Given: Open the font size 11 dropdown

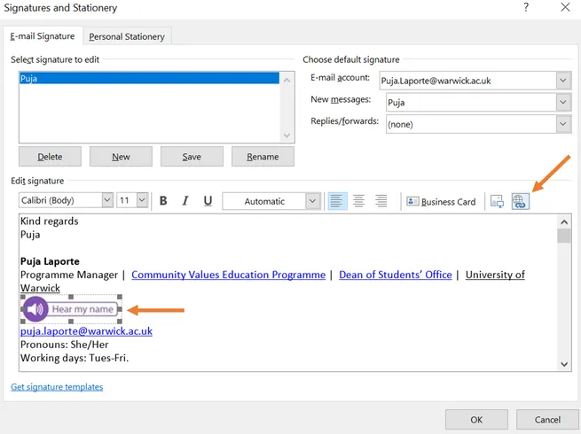Looking at the screenshot, I should (x=142, y=200).
